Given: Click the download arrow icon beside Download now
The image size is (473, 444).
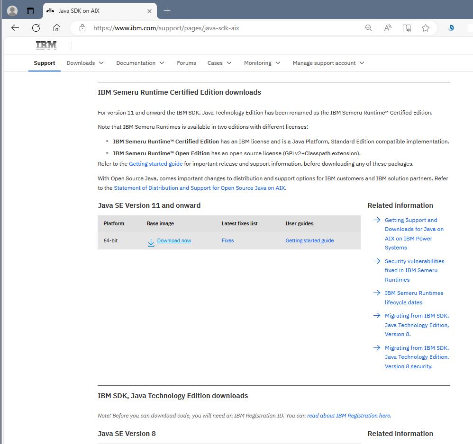Looking at the screenshot, I should 151,243.
